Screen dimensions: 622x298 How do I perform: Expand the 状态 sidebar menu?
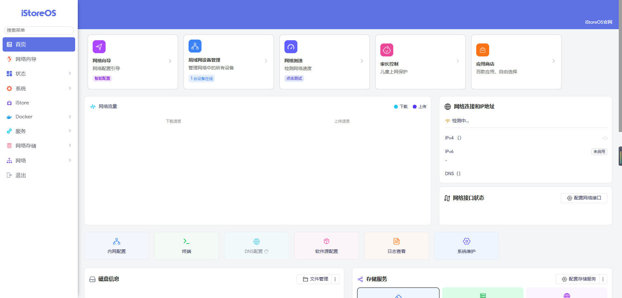tap(39, 74)
